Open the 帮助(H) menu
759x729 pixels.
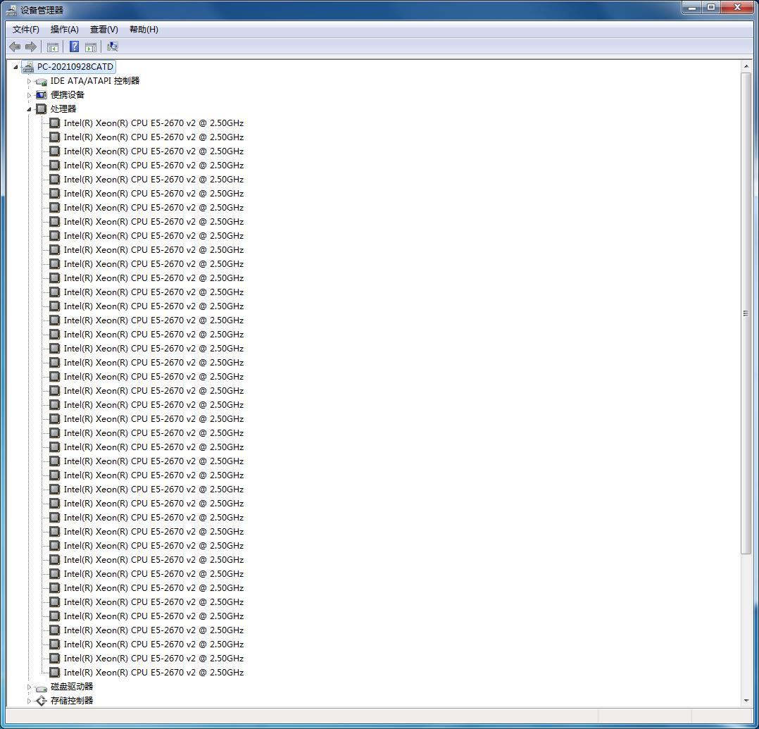pyautogui.click(x=144, y=30)
